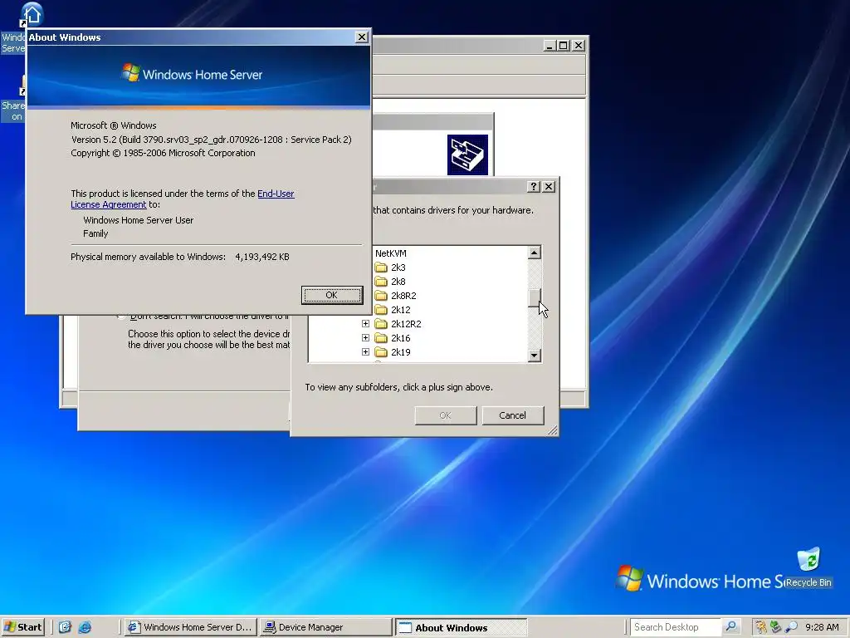Click the folder list scrollbar thumb
Image resolution: width=850 pixels, height=638 pixels.
point(535,297)
